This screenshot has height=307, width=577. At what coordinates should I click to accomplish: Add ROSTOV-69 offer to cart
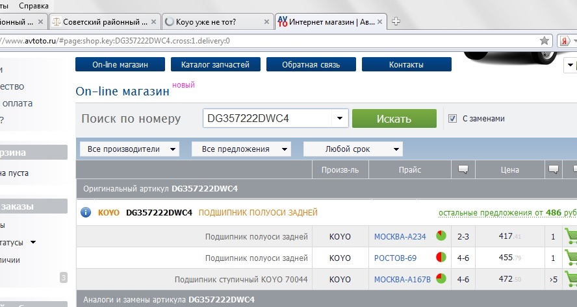[x=571, y=257]
